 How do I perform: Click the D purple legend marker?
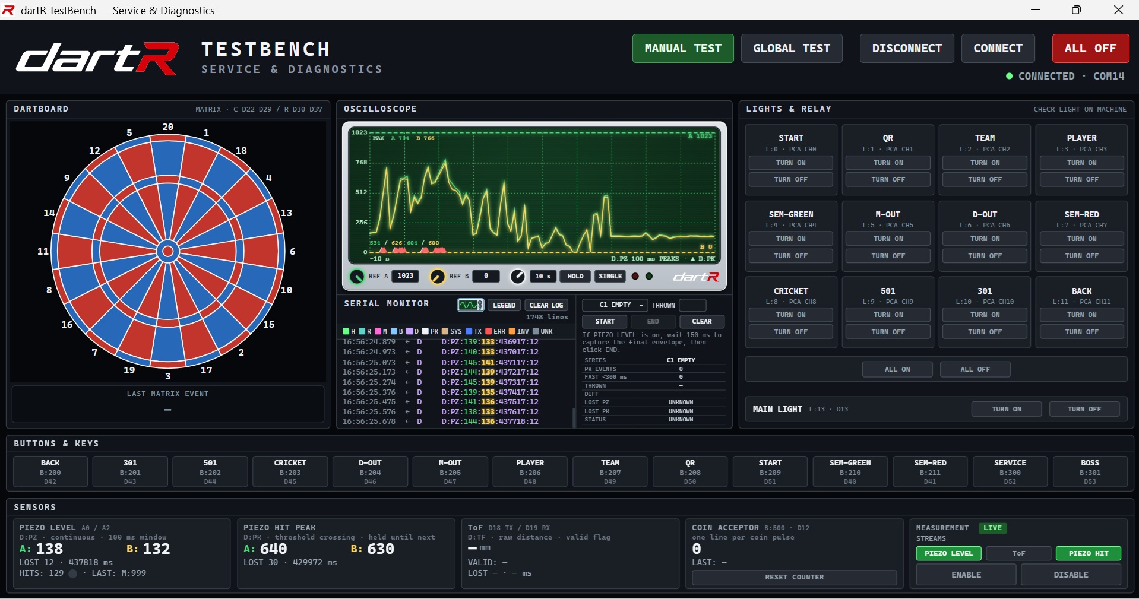point(409,331)
